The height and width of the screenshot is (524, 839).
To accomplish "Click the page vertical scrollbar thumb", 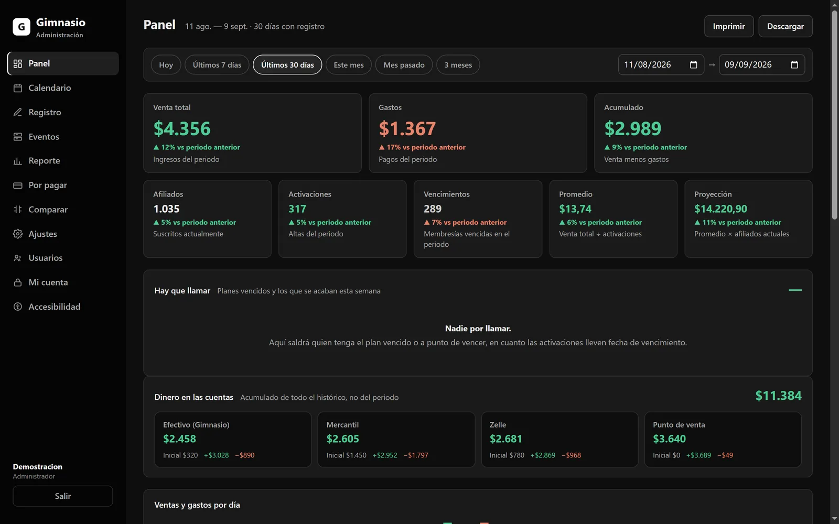I will coord(834,114).
